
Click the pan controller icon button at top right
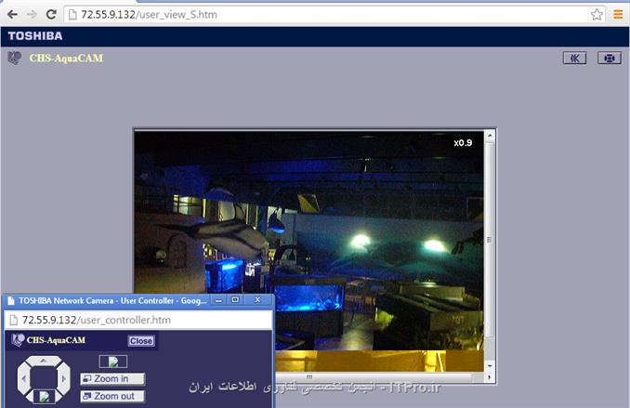click(609, 58)
